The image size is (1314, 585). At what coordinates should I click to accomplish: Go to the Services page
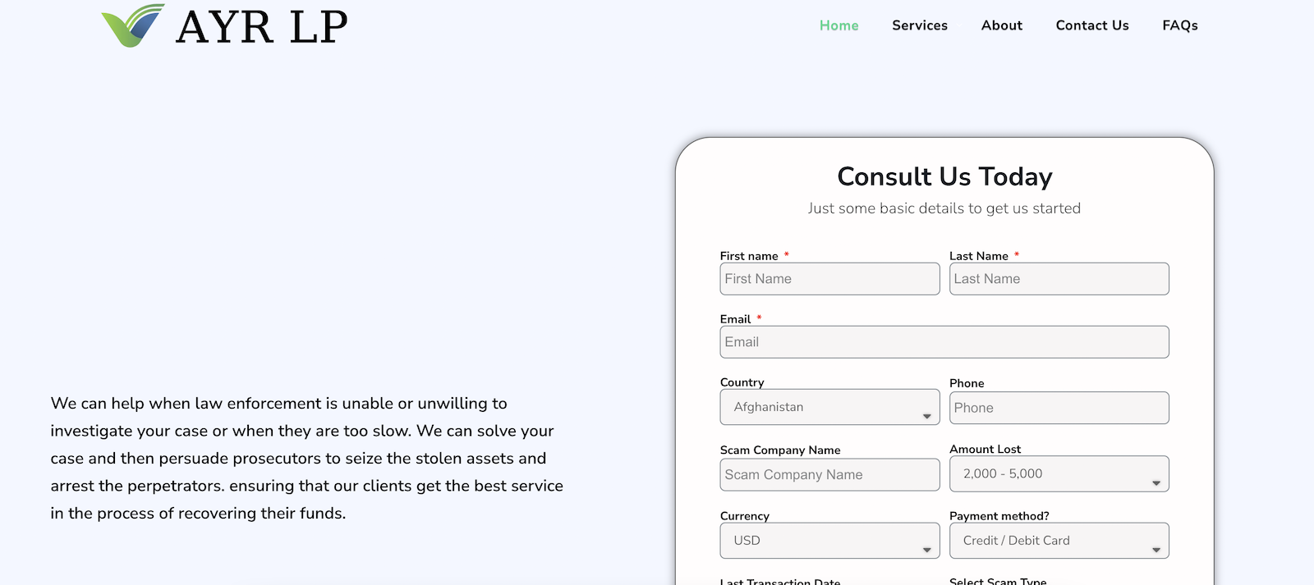[x=920, y=25]
